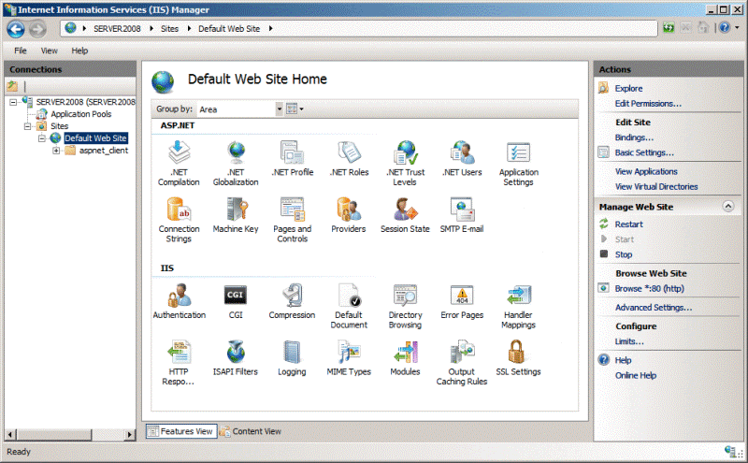The width and height of the screenshot is (748, 463).
Task: Click Connections pane horizontal scrollbar
Action: [69, 434]
